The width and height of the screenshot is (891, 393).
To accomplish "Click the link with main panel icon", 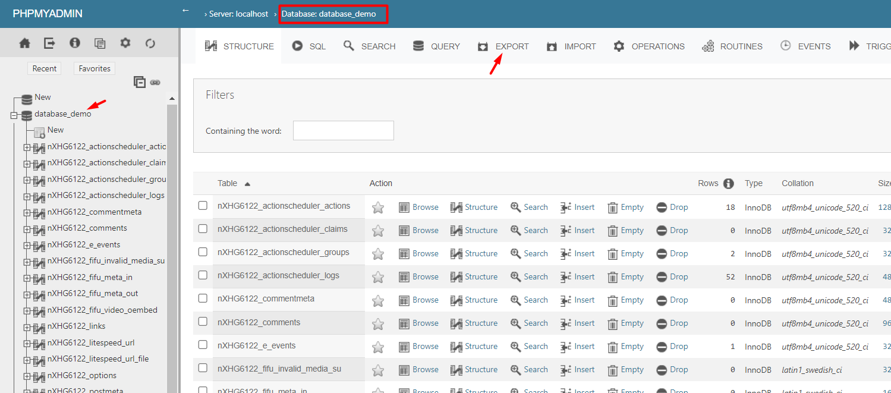I will (155, 83).
